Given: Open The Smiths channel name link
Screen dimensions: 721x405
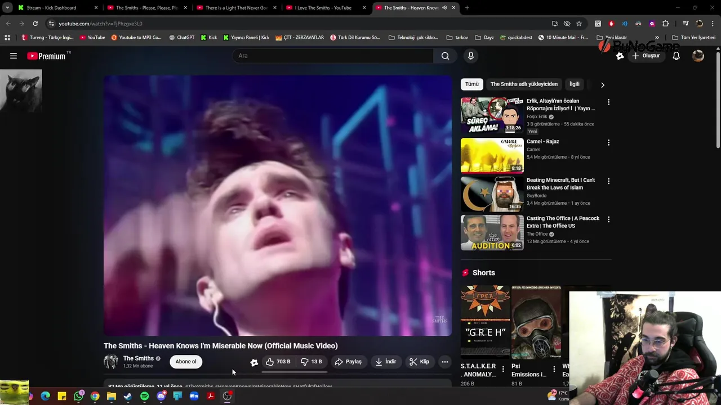Looking at the screenshot, I should pyautogui.click(x=139, y=358).
